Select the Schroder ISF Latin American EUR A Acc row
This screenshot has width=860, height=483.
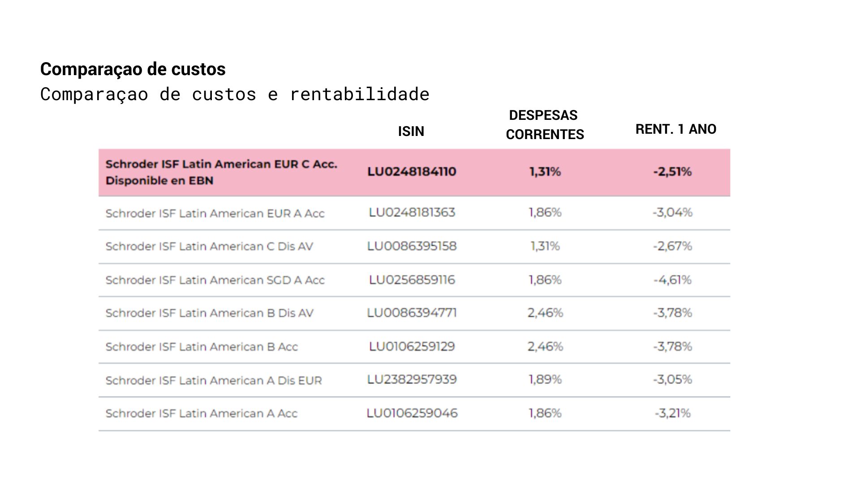(x=215, y=213)
